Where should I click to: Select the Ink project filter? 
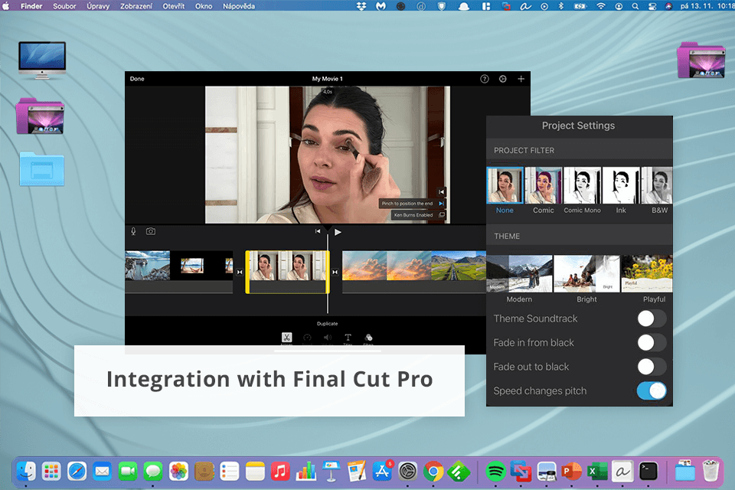(x=621, y=191)
